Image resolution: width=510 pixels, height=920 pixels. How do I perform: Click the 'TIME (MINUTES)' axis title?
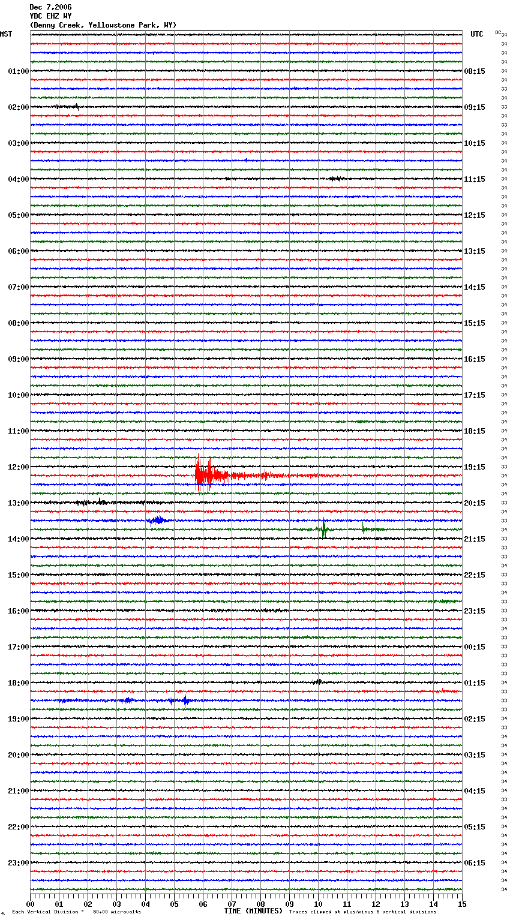click(253, 911)
